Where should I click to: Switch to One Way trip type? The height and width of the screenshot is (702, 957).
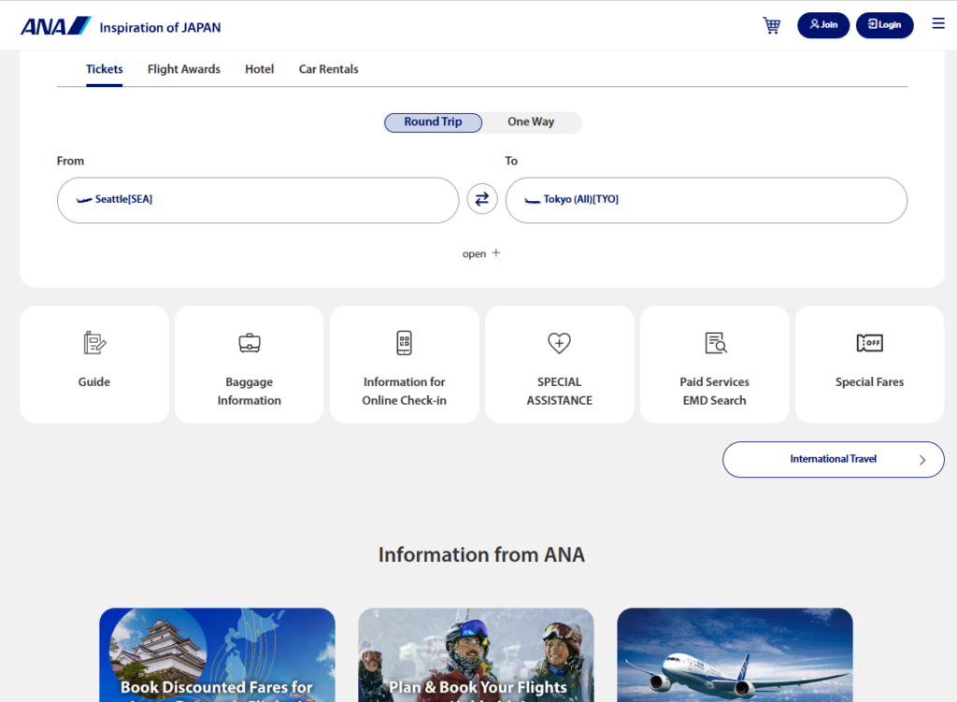click(531, 122)
